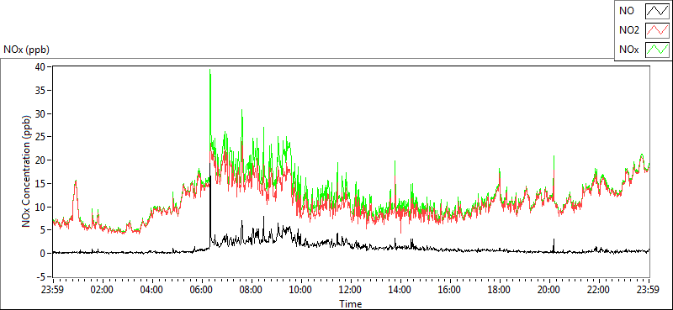Click the 12:00 time axis label

click(x=351, y=289)
